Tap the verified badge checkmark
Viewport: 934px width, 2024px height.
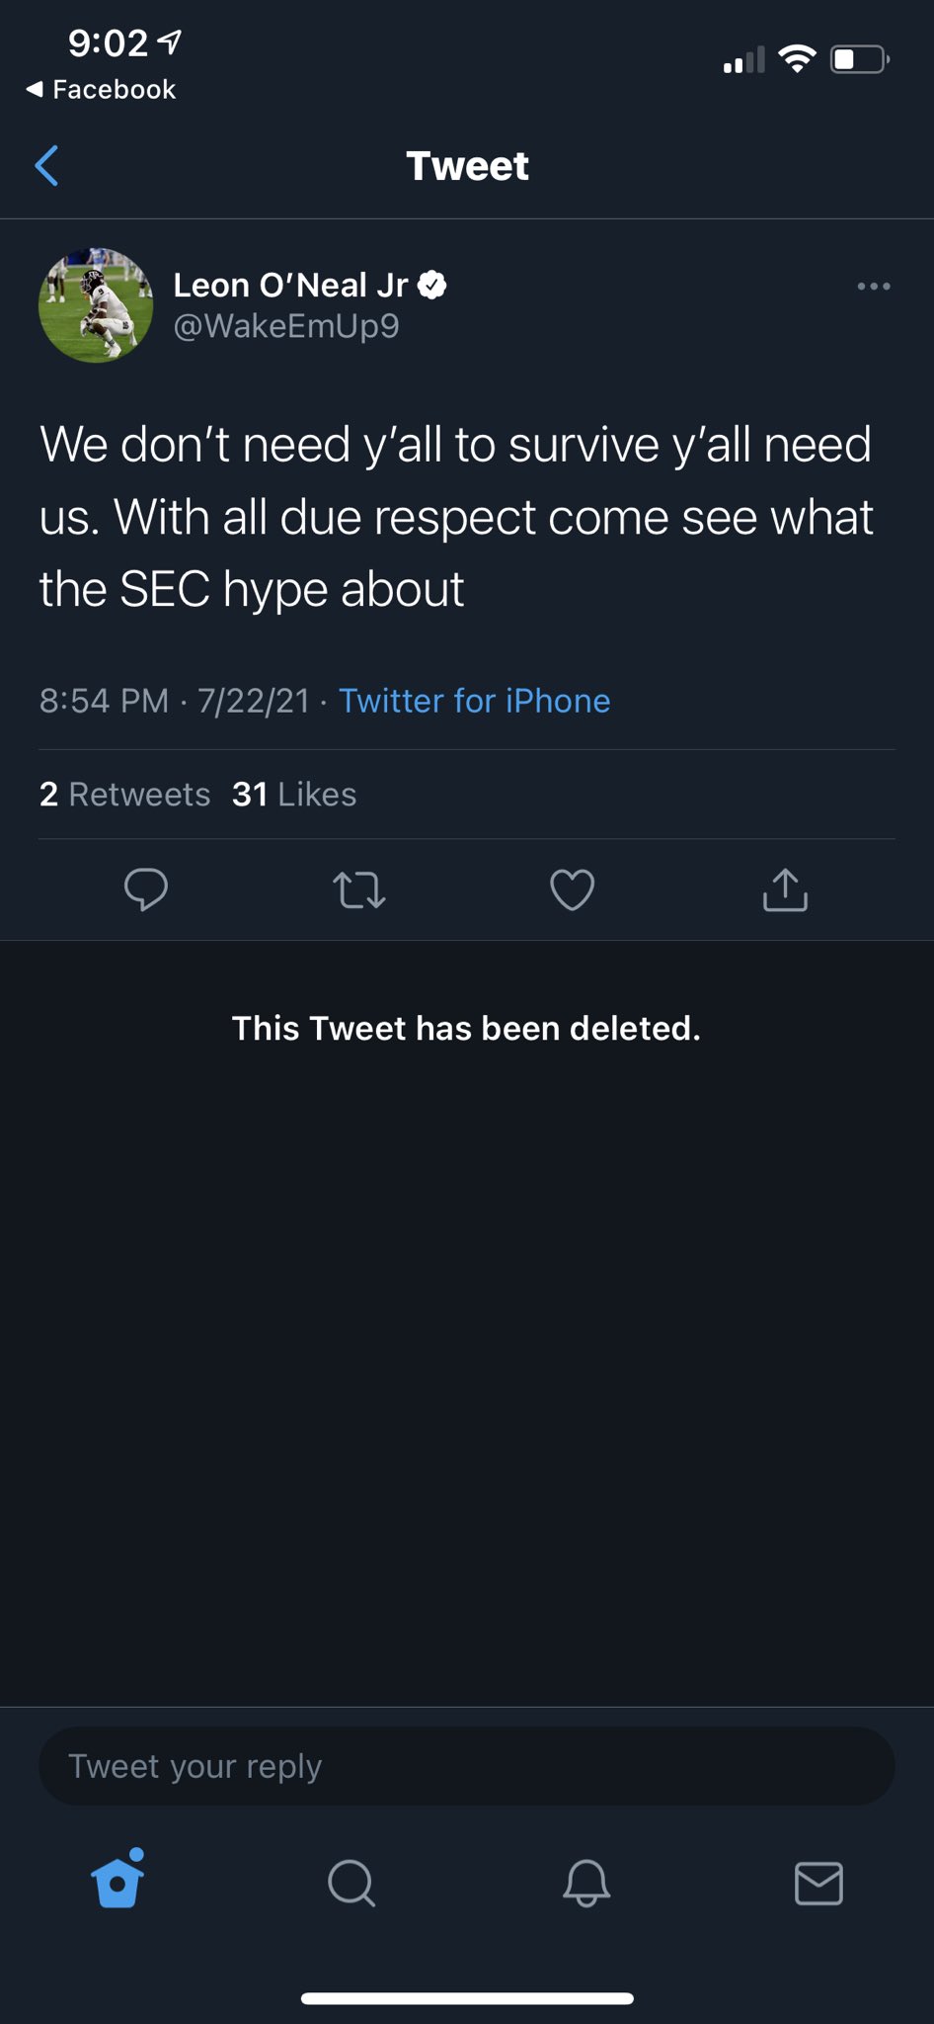coord(432,286)
